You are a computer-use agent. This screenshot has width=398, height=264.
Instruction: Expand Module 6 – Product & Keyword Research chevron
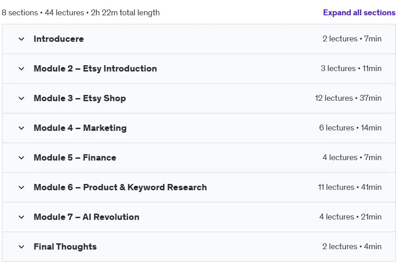click(x=22, y=188)
